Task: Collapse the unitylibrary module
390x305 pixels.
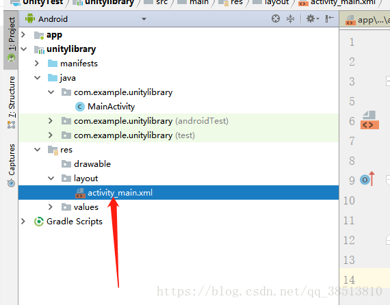Action: coord(24,49)
